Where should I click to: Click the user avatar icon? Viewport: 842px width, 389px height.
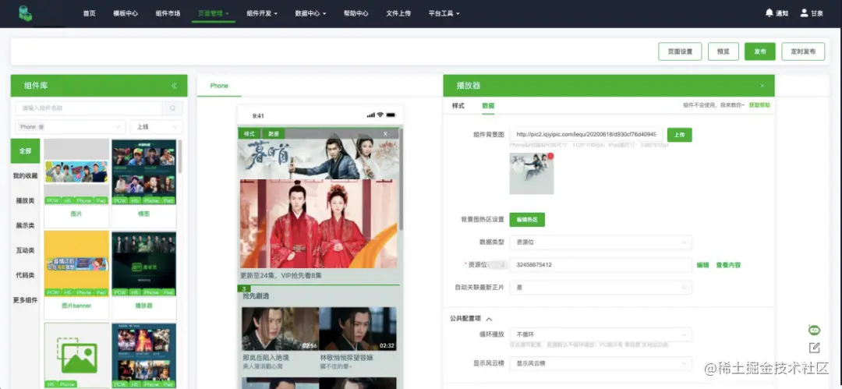(x=804, y=13)
